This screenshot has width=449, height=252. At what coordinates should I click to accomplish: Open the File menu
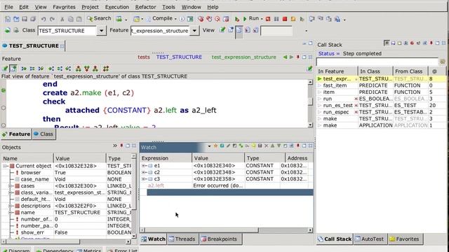click(x=8, y=7)
